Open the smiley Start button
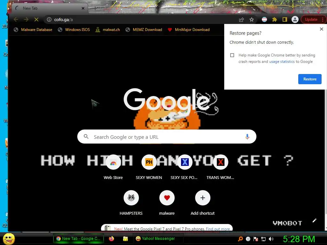 pyautogui.click(x=9, y=239)
